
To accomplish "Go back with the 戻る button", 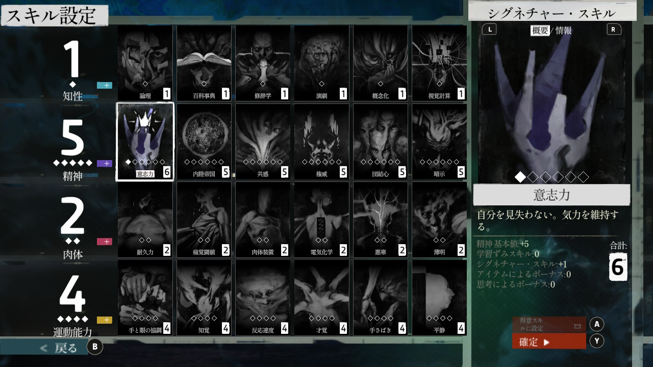I will coord(59,348).
